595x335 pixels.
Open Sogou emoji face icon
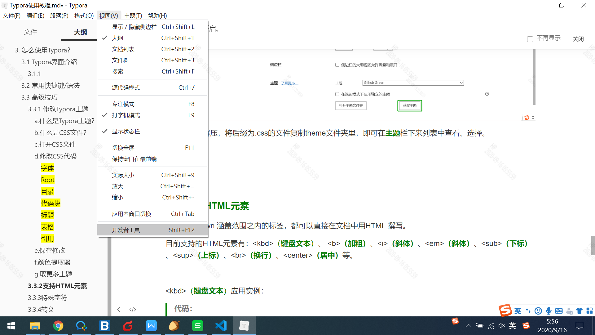538,311
